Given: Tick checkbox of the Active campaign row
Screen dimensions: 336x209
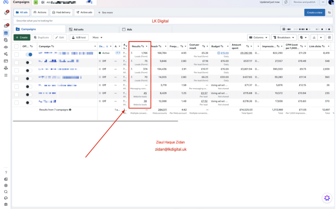Looking at the screenshot, I should click(16, 54).
